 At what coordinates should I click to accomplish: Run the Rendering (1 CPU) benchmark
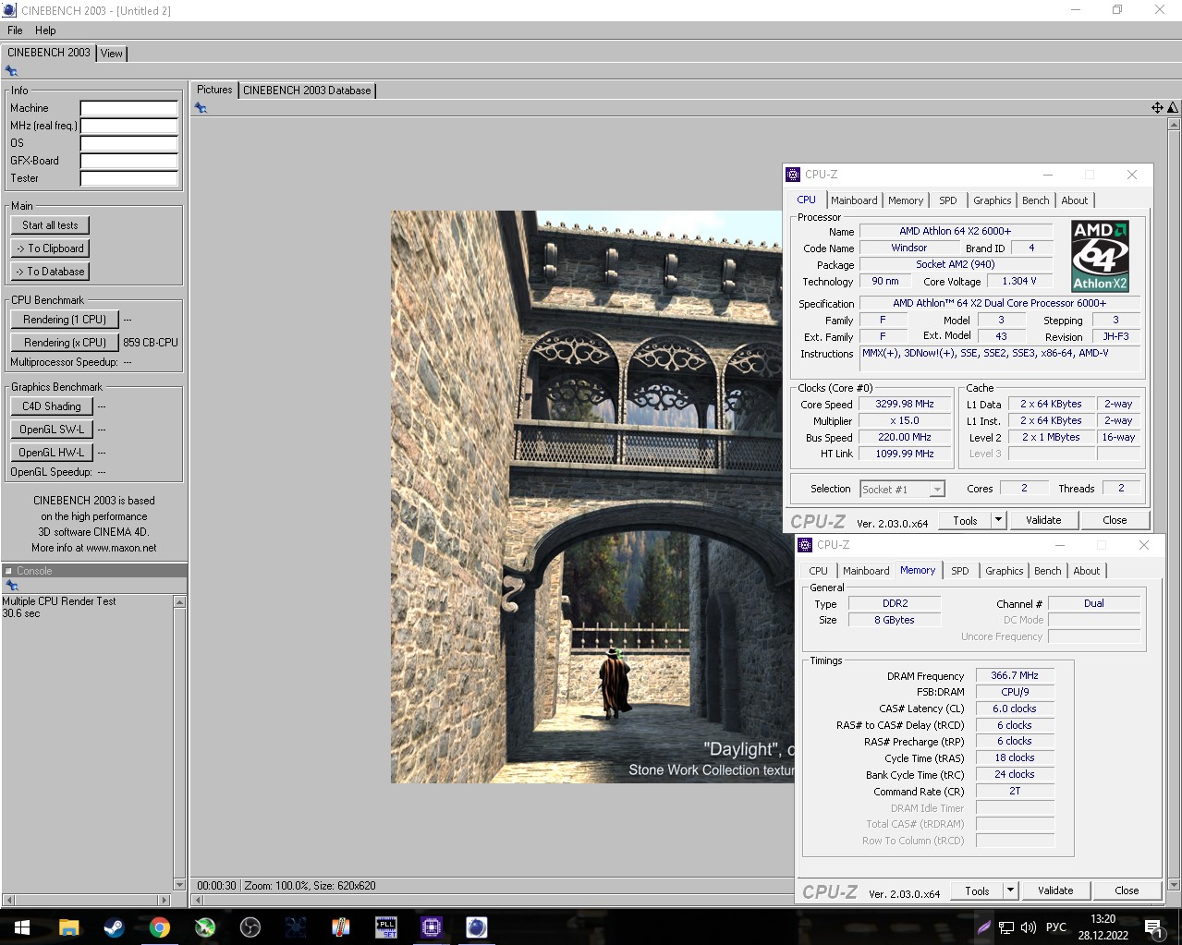point(65,320)
